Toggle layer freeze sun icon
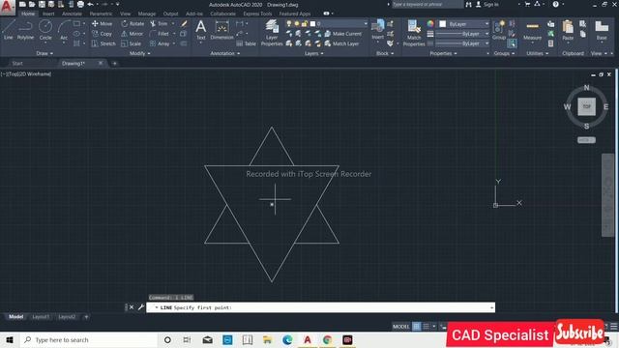 coord(297,23)
